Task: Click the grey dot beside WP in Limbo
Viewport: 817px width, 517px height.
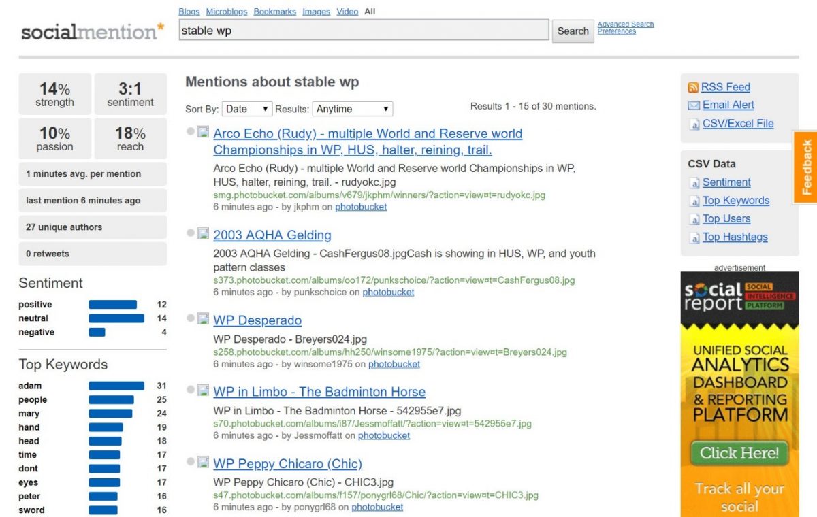Action: click(191, 389)
